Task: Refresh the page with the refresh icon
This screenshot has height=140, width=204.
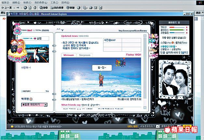Action: tap(30, 8)
